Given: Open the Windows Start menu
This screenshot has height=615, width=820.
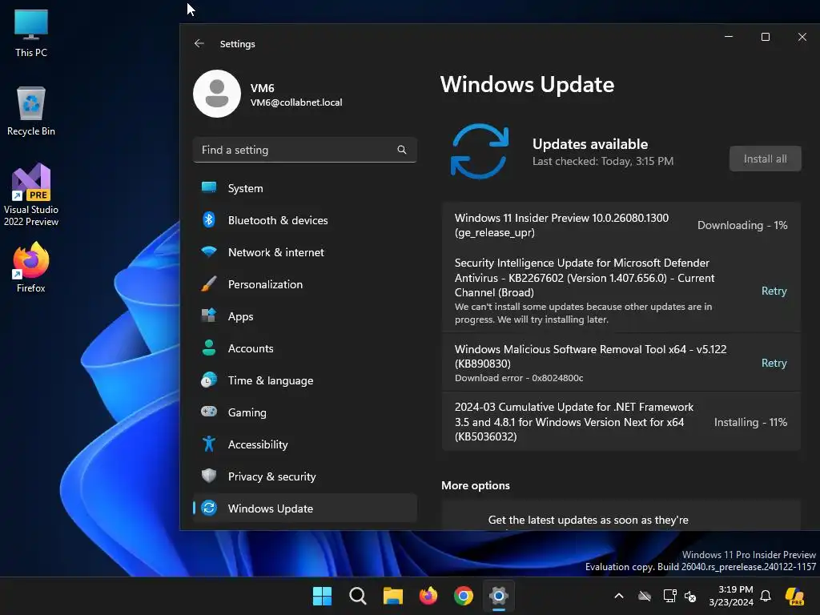Looking at the screenshot, I should (322, 596).
